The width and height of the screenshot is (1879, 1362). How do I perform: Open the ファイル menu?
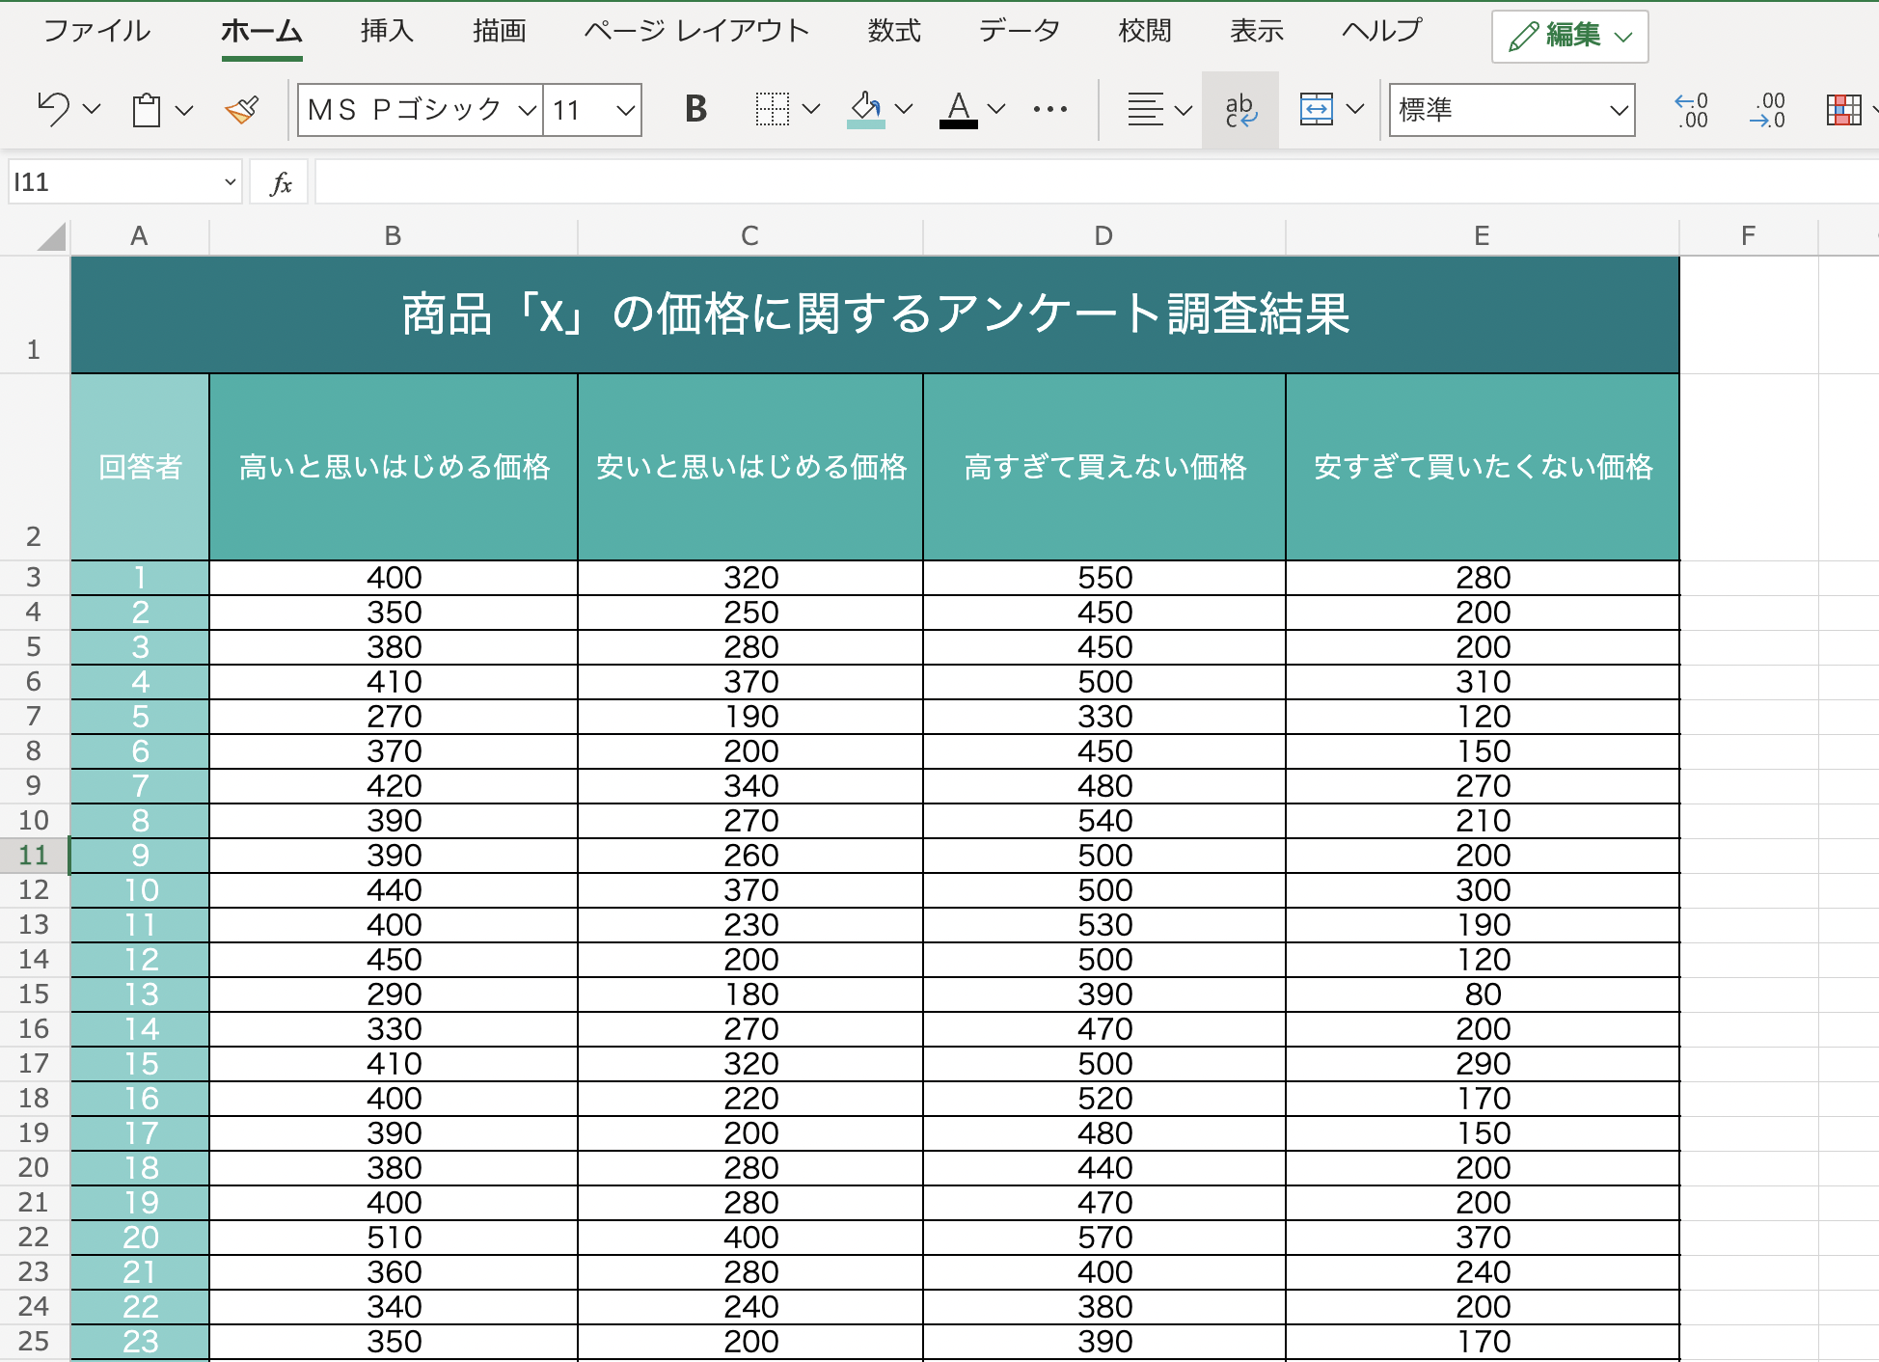point(96,31)
